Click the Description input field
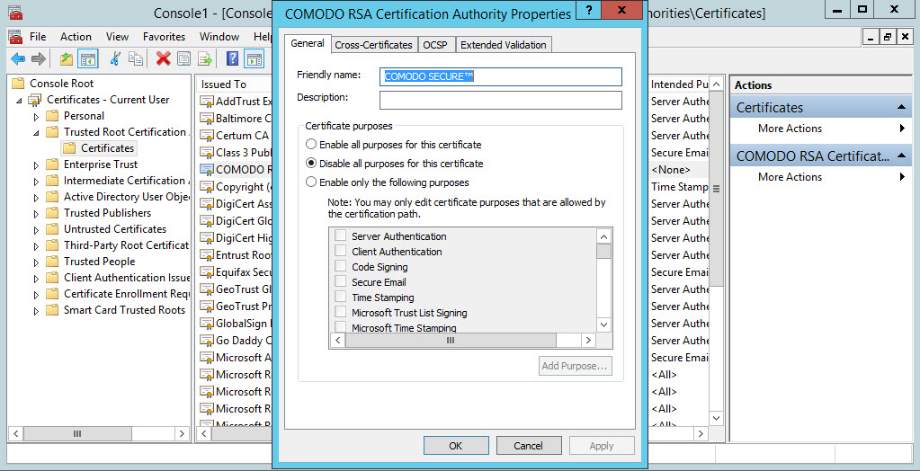This screenshot has height=471, width=920. pos(501,100)
